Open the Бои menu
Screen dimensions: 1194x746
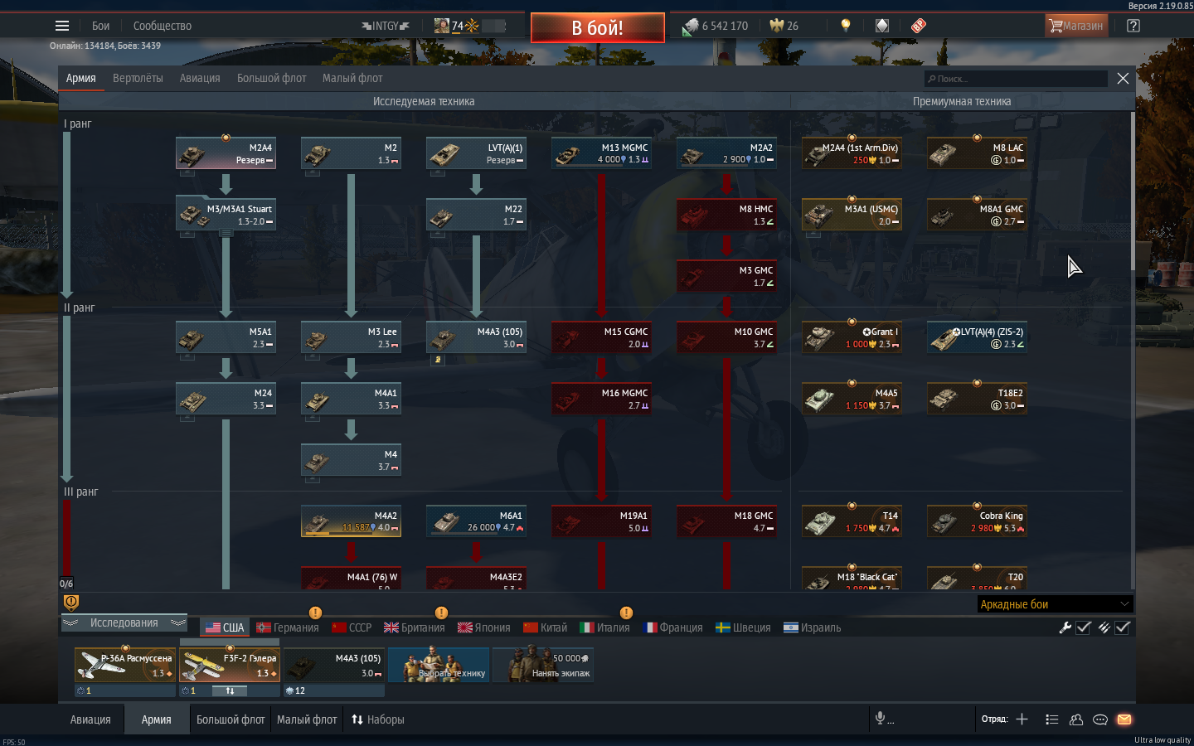tap(100, 26)
